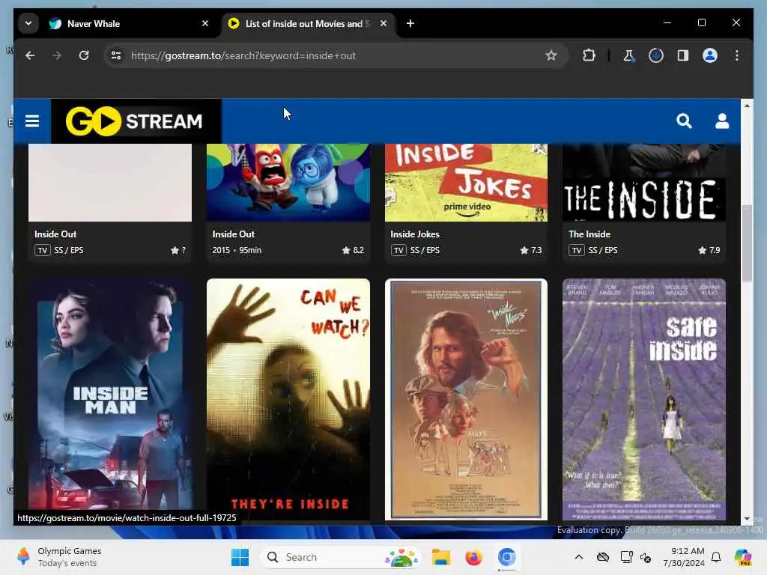The width and height of the screenshot is (767, 575).
Task: Open the Inside Moves poster
Action: [x=466, y=400]
